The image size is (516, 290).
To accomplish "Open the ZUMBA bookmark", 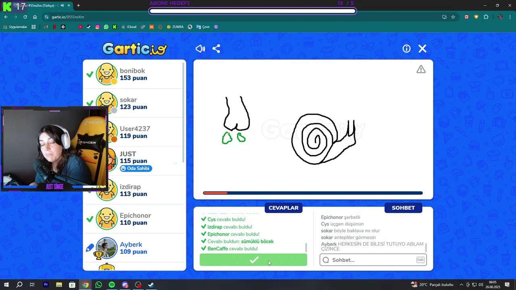I will (175, 27).
